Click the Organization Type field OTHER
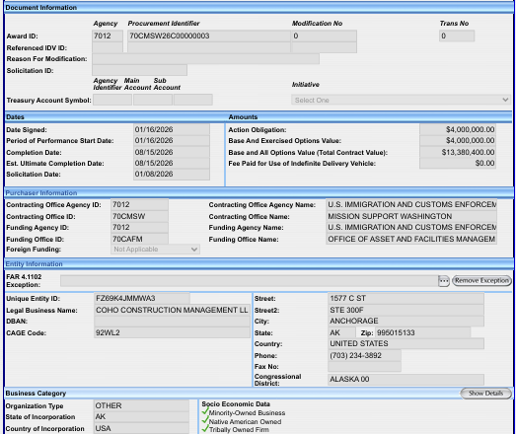This screenshot has width=516, height=434. [x=141, y=405]
